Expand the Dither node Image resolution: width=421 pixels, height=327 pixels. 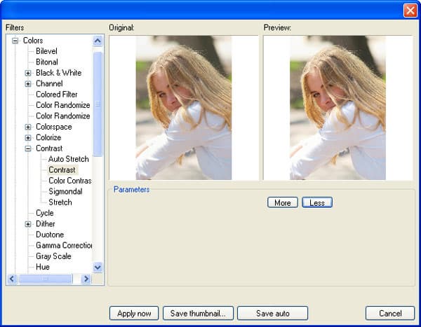tap(28, 224)
